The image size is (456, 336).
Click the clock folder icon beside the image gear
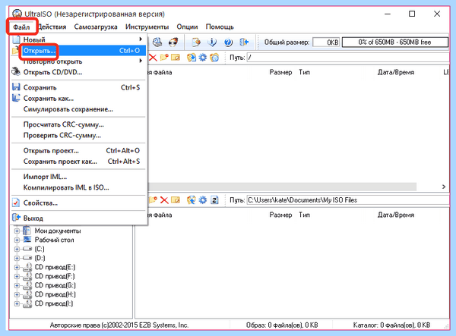[x=214, y=58]
